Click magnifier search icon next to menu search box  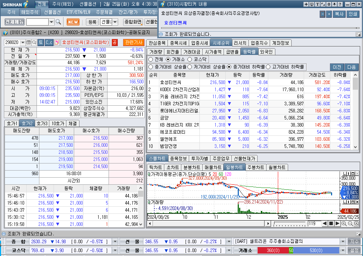click(x=58, y=22)
